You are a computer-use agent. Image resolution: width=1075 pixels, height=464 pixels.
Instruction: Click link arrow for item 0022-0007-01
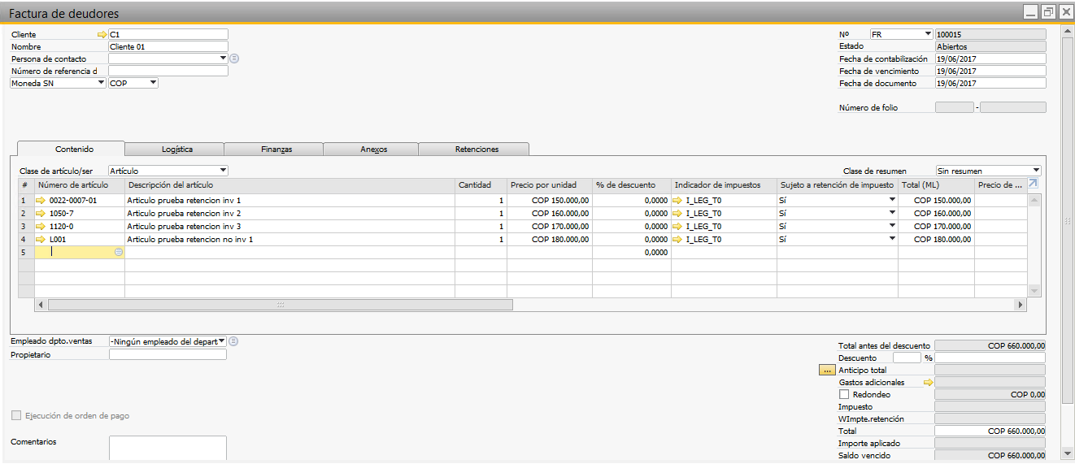41,200
